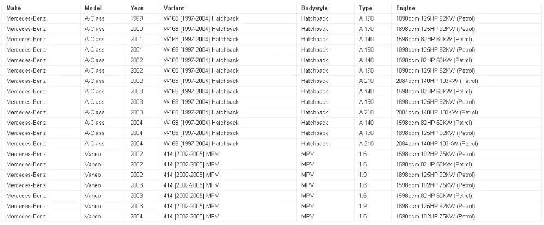Click the 1.9 type in the 2003 Vaneo row

(x=363, y=206)
